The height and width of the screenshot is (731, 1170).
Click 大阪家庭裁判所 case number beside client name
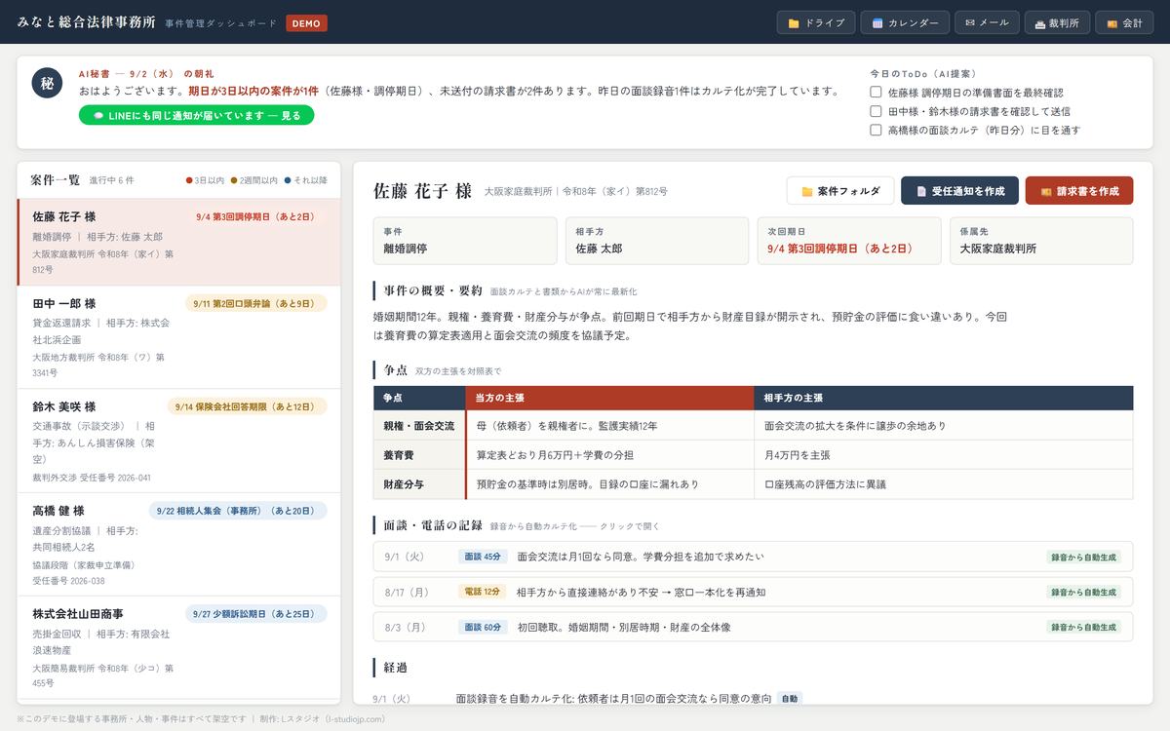[x=576, y=191]
